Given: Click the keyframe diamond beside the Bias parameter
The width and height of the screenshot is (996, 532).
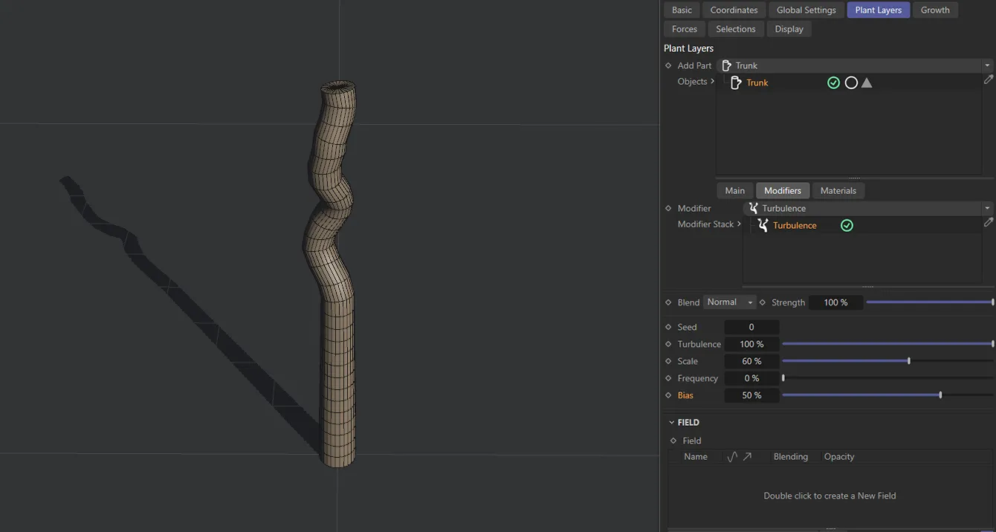Looking at the screenshot, I should (x=667, y=395).
